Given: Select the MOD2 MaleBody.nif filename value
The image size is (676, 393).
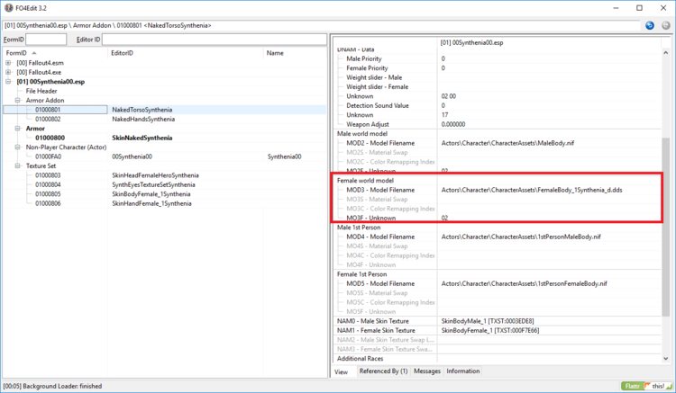Looking at the screenshot, I should coord(507,143).
